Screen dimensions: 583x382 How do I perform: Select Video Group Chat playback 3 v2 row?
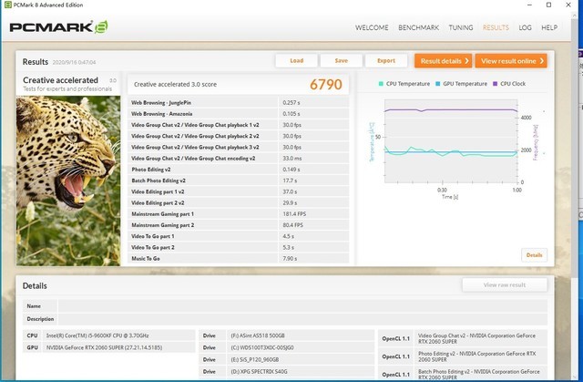(239, 148)
